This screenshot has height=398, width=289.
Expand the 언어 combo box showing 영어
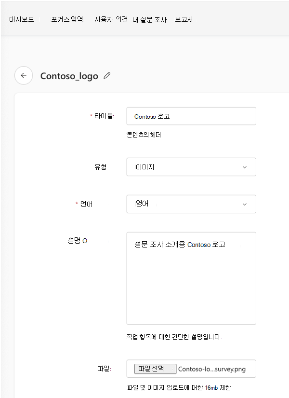[191, 204]
